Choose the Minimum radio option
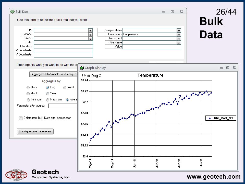 point(28,100)
